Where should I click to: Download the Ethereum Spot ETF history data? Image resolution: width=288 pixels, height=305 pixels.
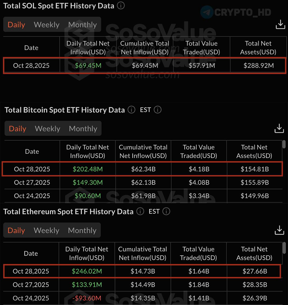[x=279, y=230]
